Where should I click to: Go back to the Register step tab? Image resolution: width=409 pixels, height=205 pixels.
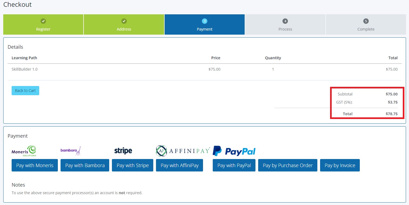click(43, 29)
